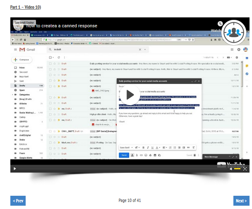The width and height of the screenshot is (252, 209).
Task: Click the Gmail Compose button in the video
Action: click(x=22, y=60)
